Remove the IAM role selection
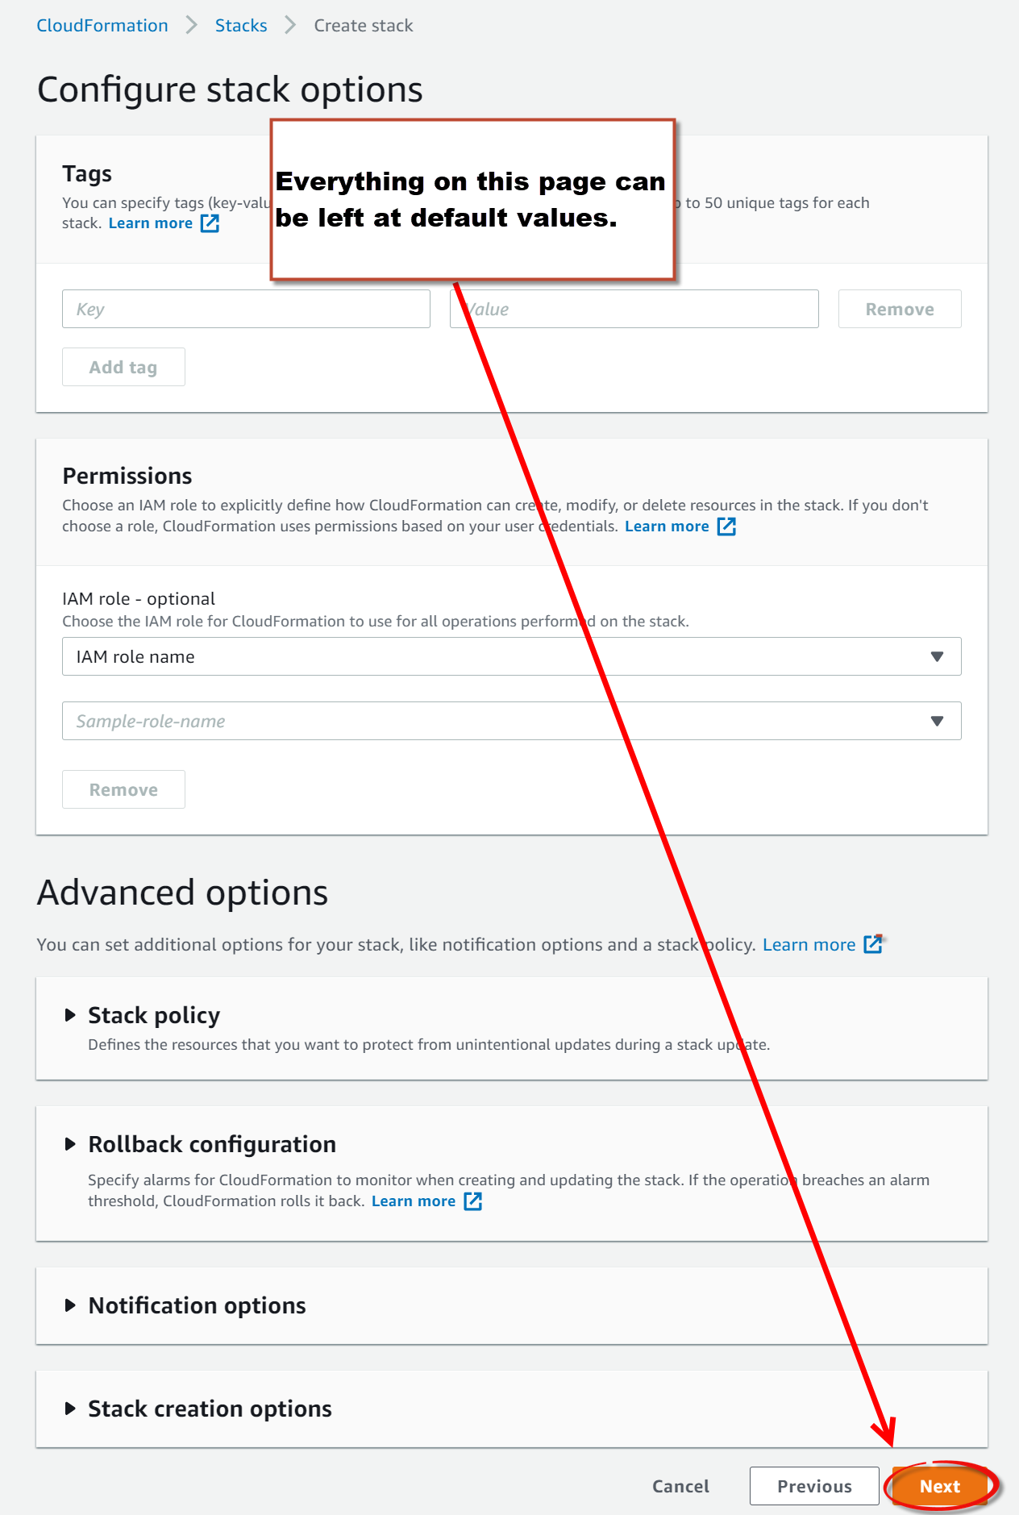The image size is (1019, 1515). [x=123, y=789]
